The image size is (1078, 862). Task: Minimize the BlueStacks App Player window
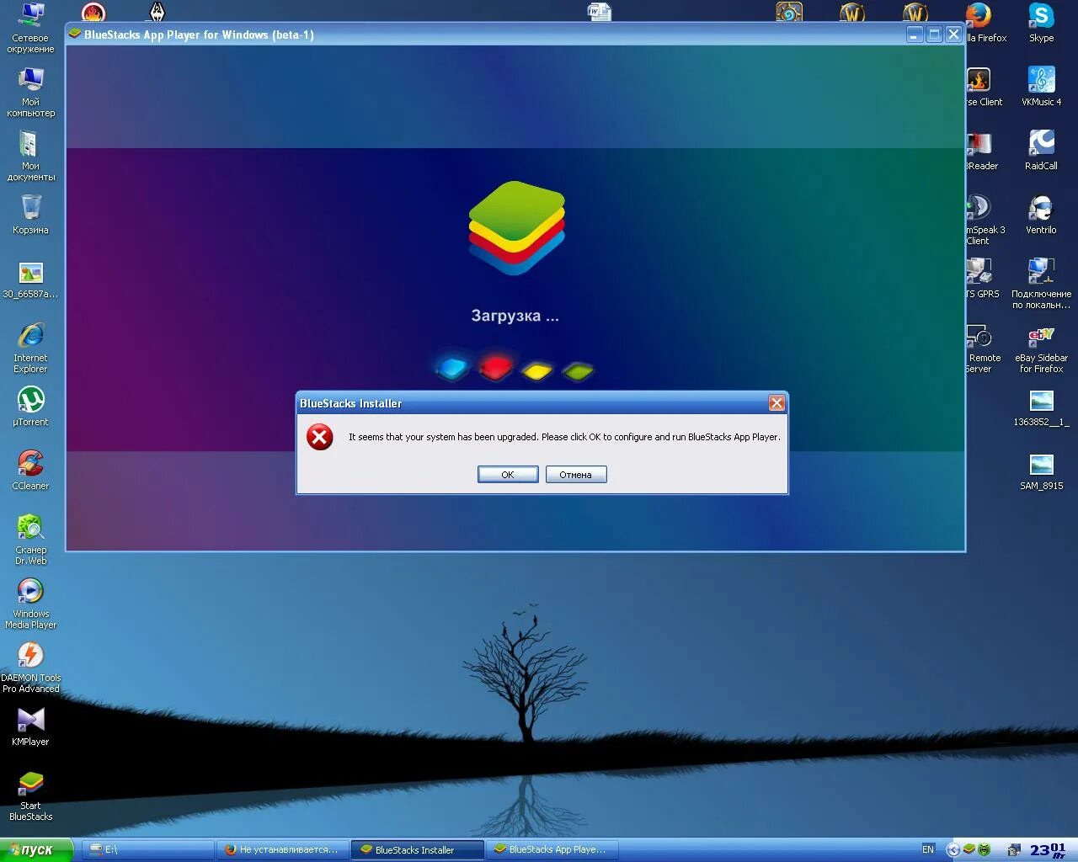pos(915,35)
